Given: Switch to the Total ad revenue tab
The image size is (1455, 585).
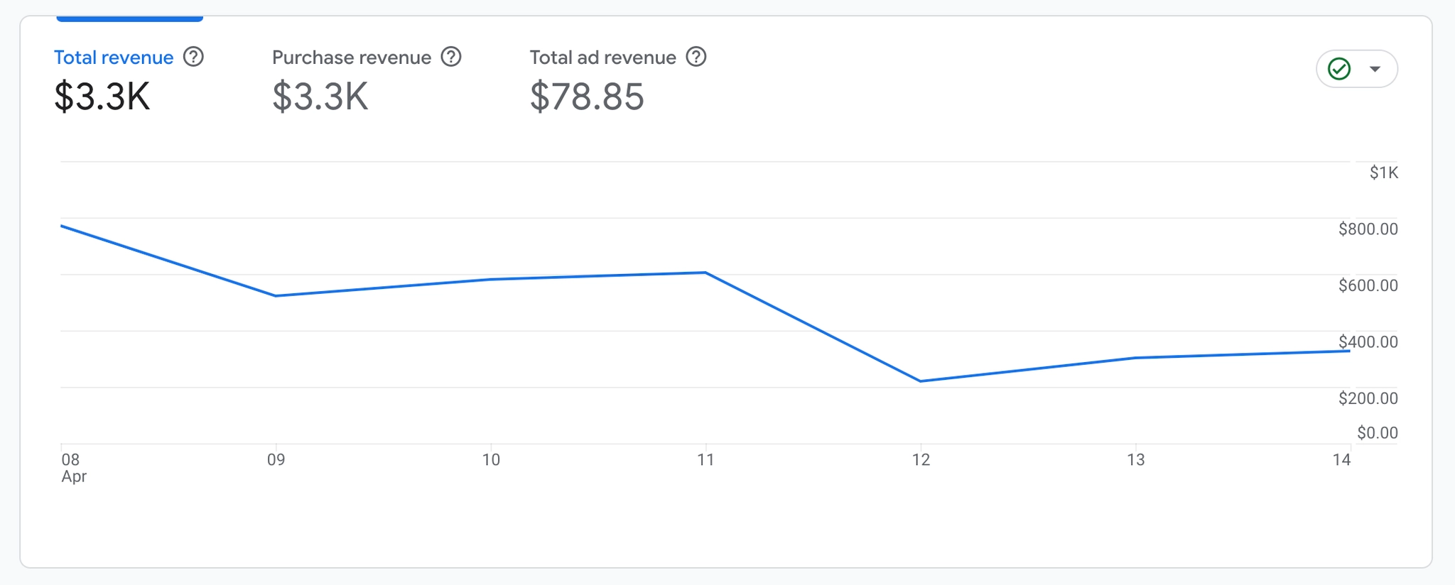Looking at the screenshot, I should 602,58.
